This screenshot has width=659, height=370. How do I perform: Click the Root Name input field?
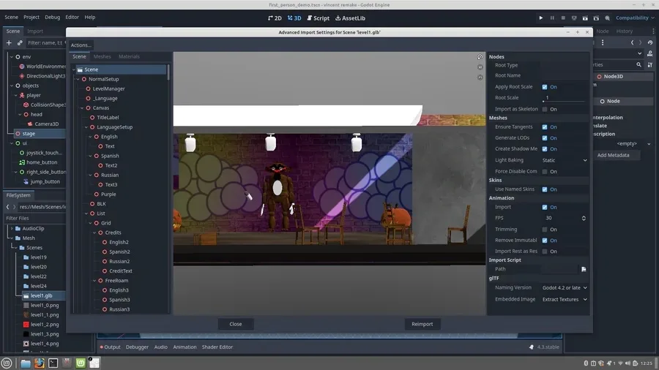[564, 75]
